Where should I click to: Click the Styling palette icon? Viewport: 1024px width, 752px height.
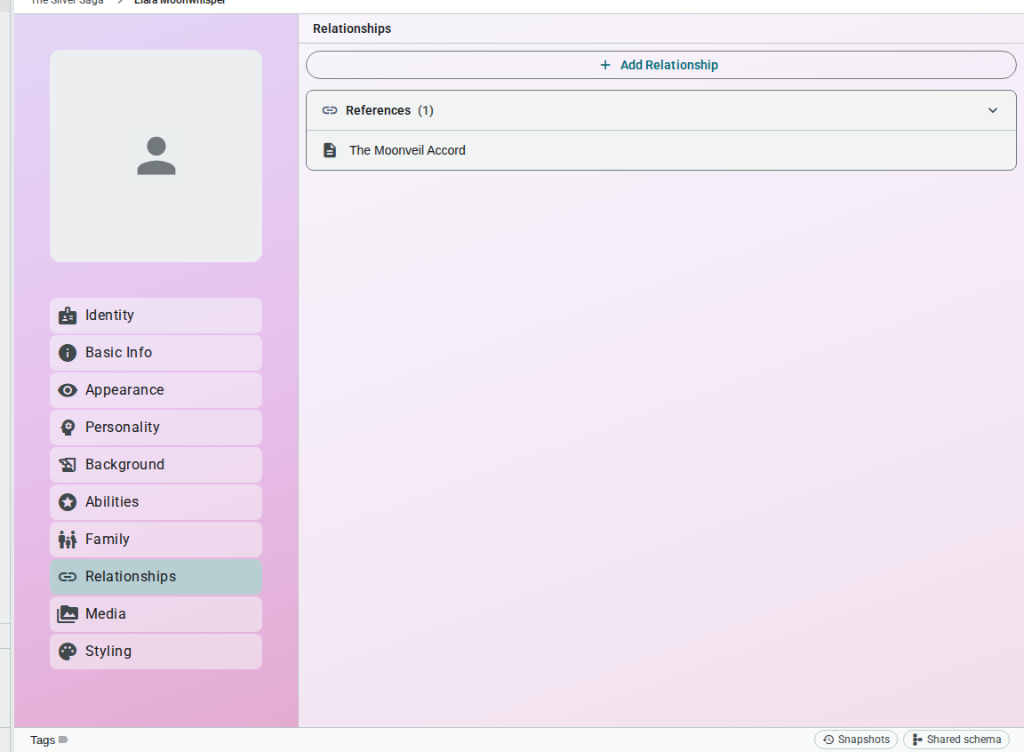pos(68,652)
